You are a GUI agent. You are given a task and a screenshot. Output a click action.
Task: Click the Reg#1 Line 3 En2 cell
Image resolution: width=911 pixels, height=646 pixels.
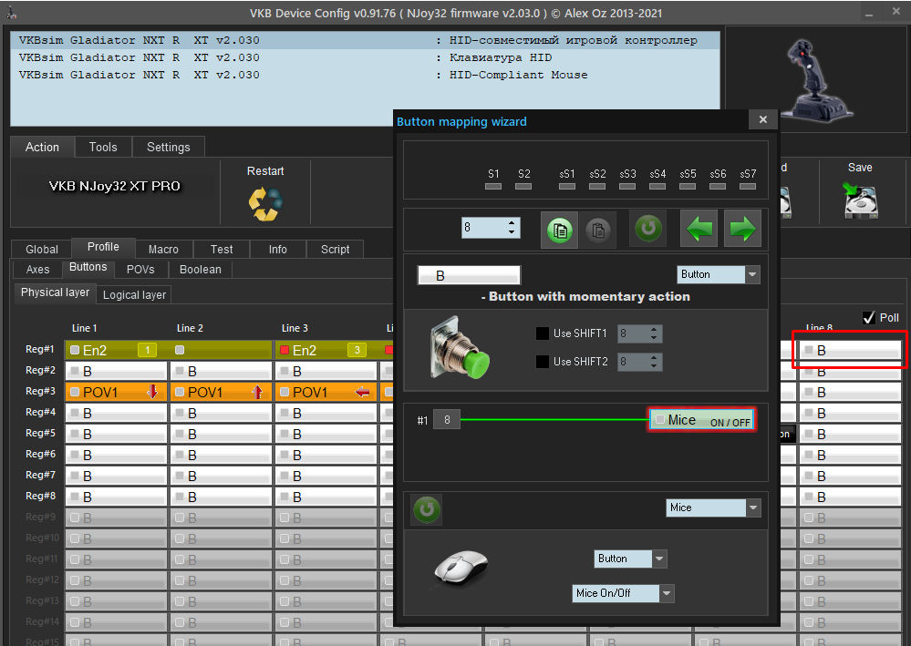click(x=326, y=350)
